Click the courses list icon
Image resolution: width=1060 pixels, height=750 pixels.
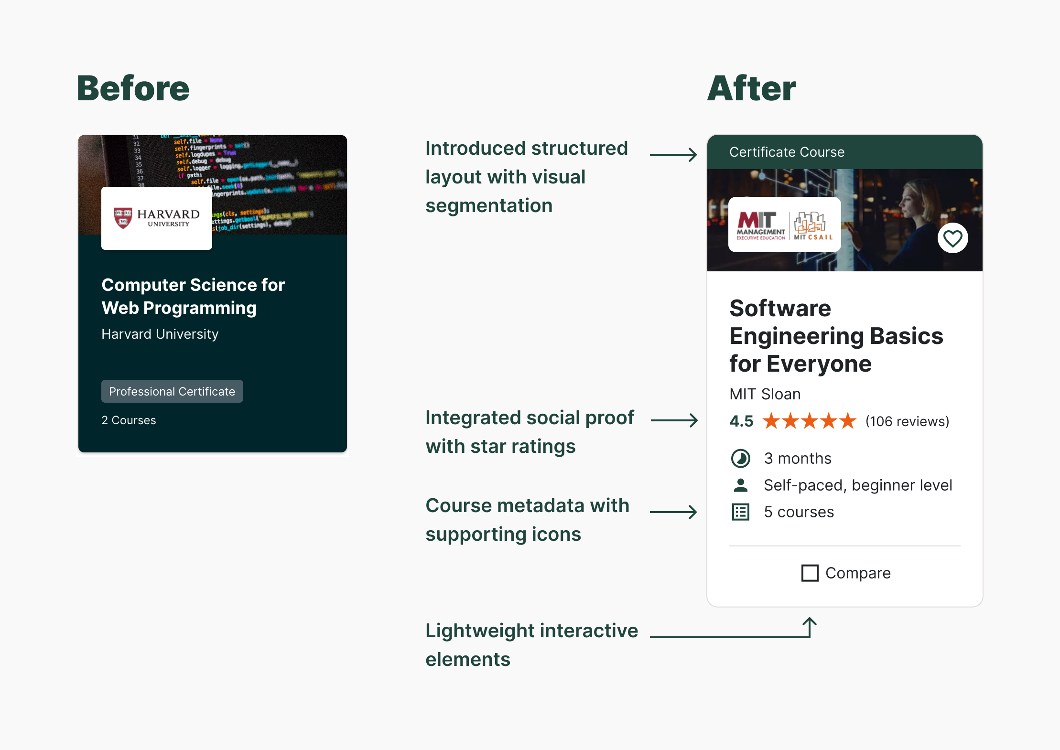pos(740,512)
